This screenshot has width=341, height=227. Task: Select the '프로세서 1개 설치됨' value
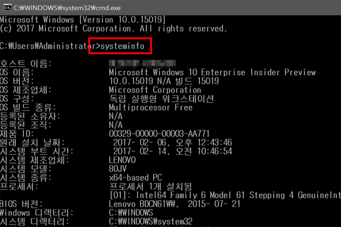tap(151, 187)
